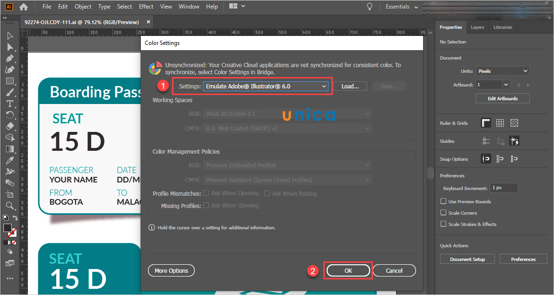Select the Selection tool arrow

(10, 35)
